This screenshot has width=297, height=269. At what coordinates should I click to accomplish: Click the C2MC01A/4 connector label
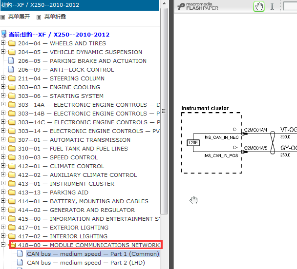(x=255, y=130)
